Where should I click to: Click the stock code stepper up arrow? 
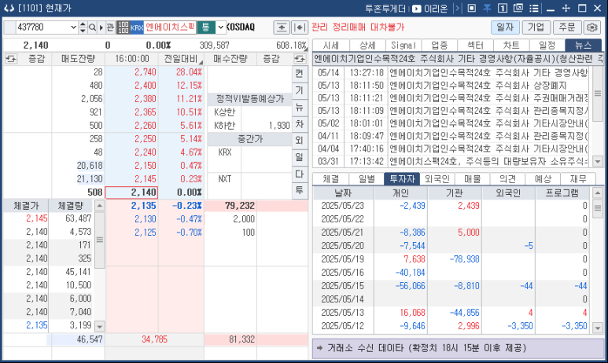[x=83, y=25]
